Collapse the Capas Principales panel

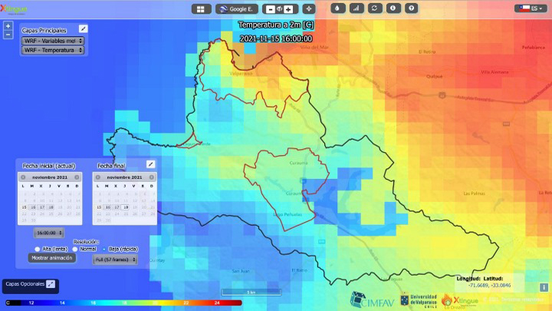[83, 29]
